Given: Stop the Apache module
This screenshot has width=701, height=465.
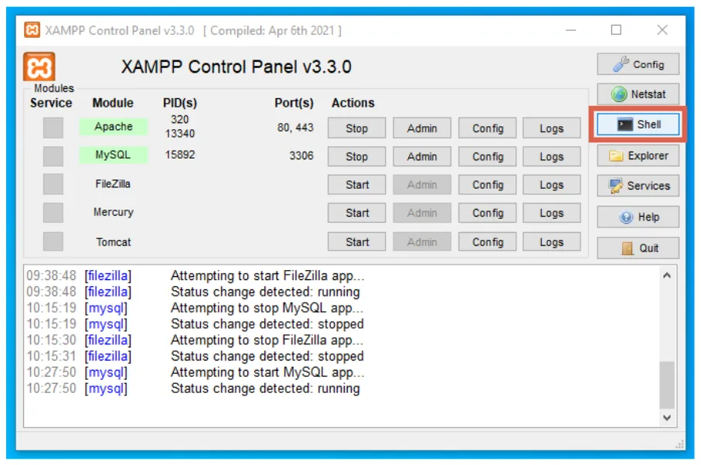Looking at the screenshot, I should 356,128.
